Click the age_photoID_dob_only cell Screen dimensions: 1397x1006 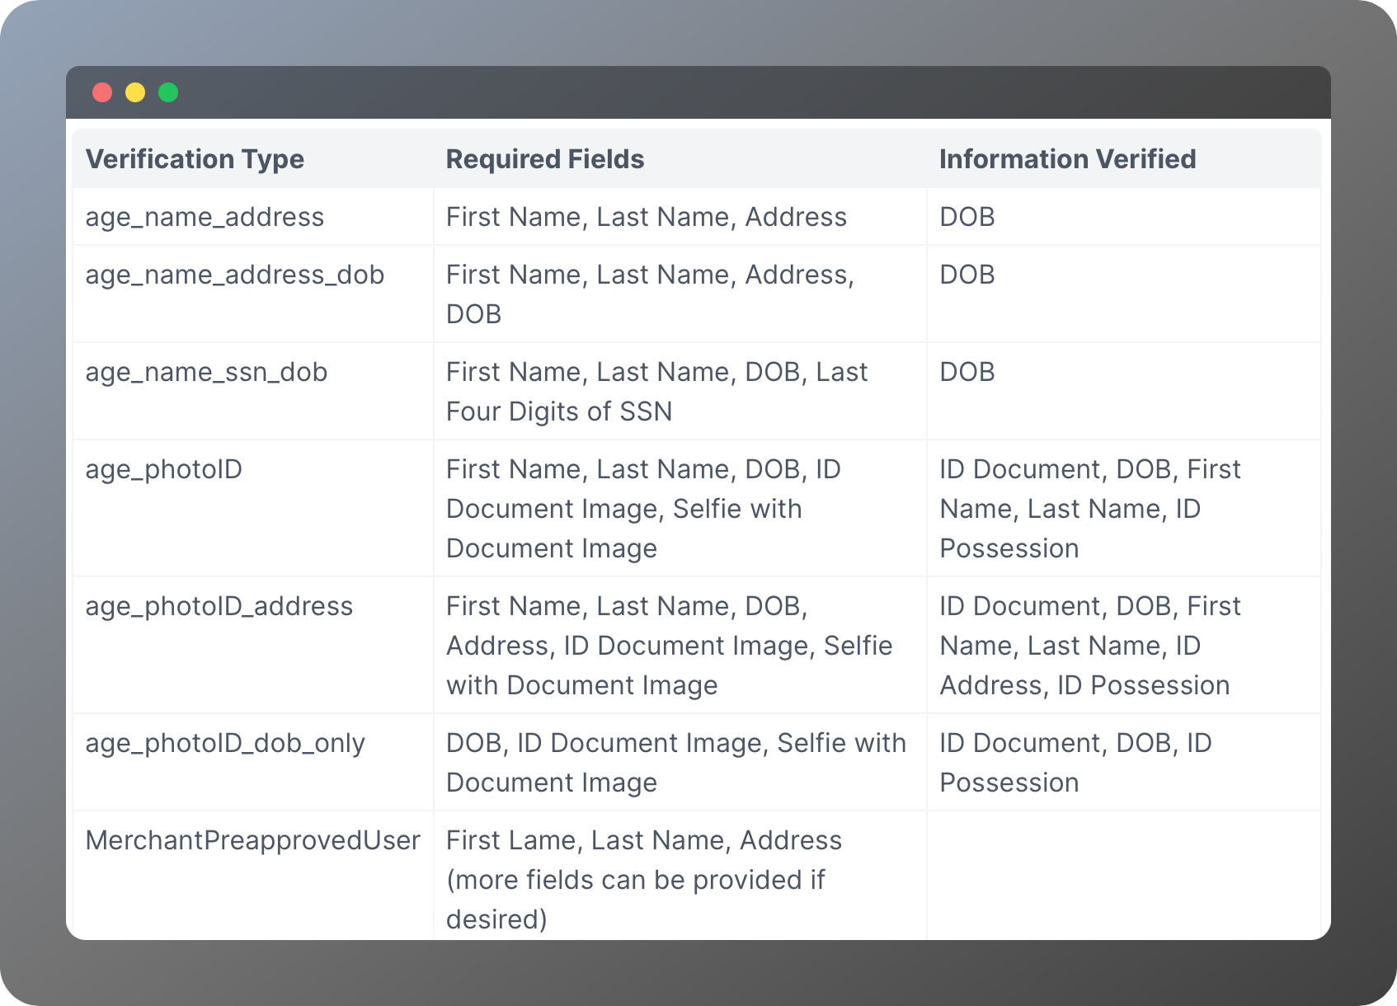coord(253,763)
